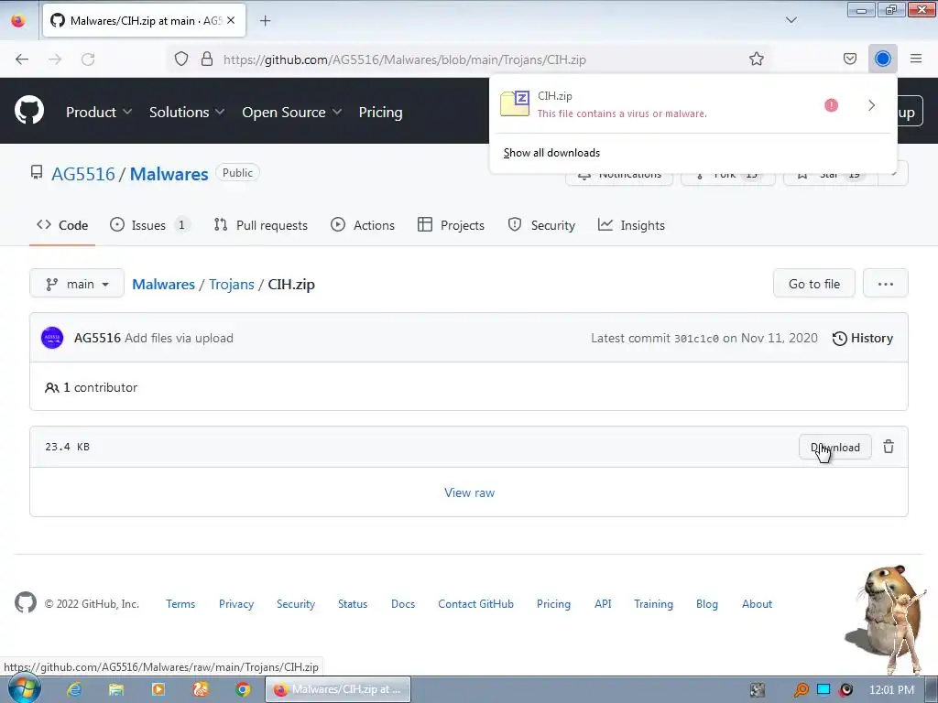Open the Pull requests tab

point(261,225)
